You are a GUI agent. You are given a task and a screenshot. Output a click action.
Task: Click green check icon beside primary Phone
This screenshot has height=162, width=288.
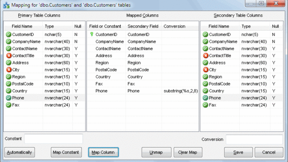point(9,98)
